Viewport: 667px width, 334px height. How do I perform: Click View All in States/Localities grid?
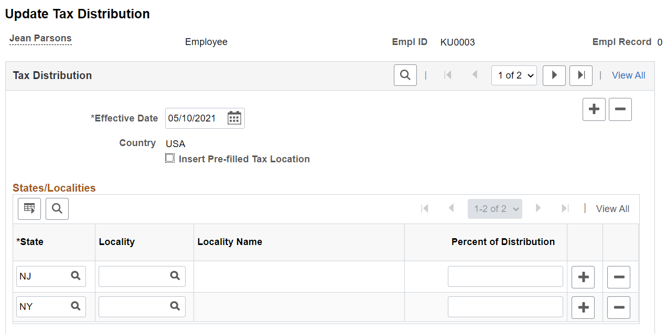612,209
